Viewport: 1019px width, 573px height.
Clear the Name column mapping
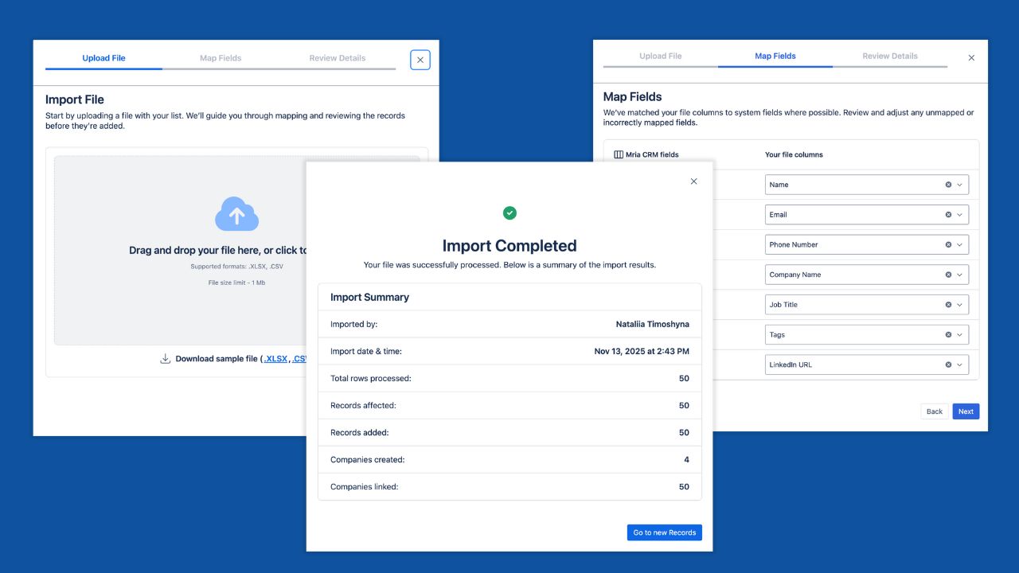coord(948,185)
